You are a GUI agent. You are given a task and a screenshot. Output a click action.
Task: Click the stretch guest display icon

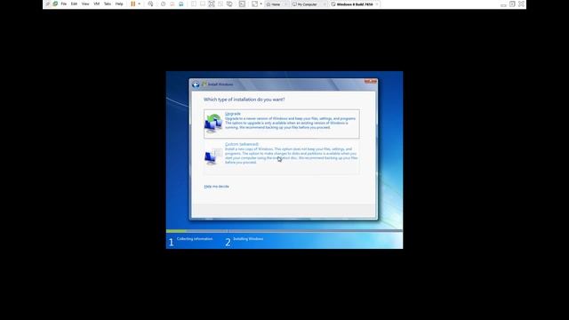pyautogui.click(x=255, y=4)
